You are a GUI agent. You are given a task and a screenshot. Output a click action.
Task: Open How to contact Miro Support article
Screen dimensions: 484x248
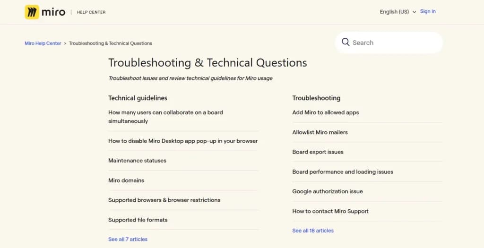(330, 211)
